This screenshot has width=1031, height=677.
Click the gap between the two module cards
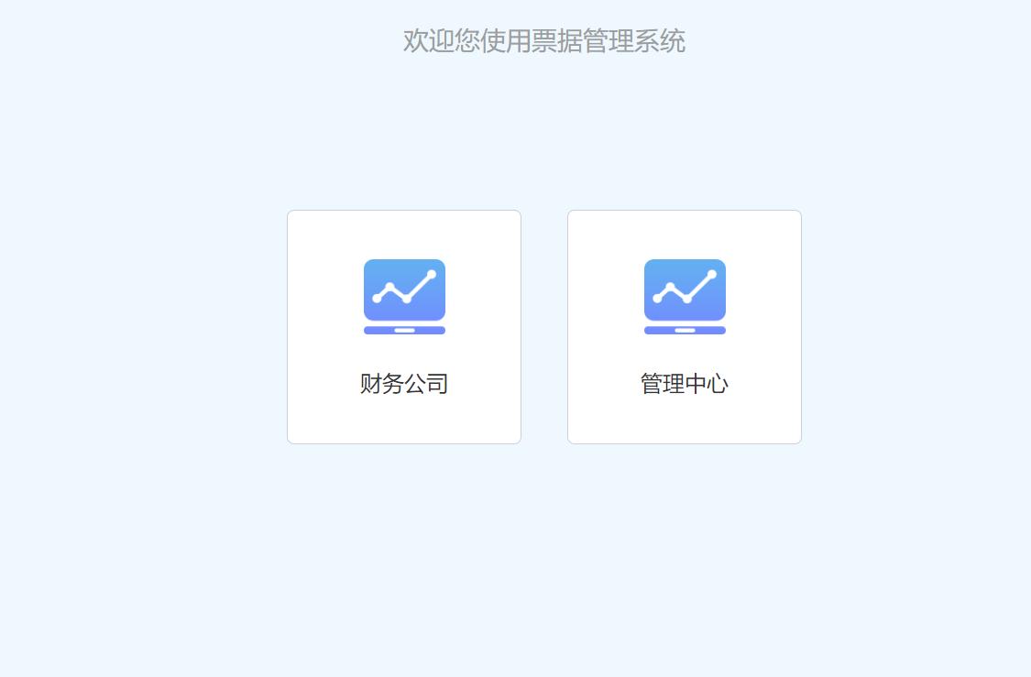[544, 327]
